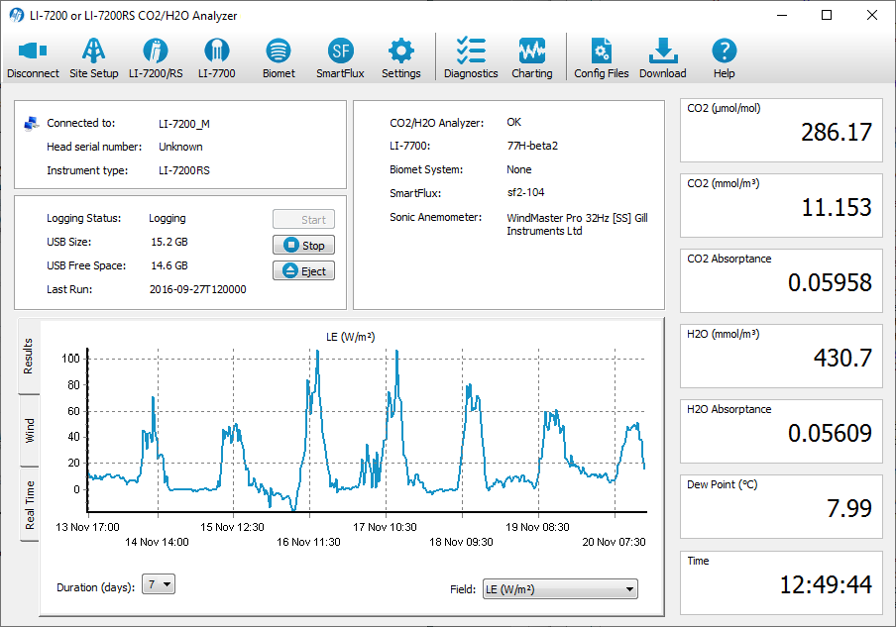Click the CO2/H2O Analyzer status OK
The width and height of the screenshot is (896, 627).
point(513,122)
